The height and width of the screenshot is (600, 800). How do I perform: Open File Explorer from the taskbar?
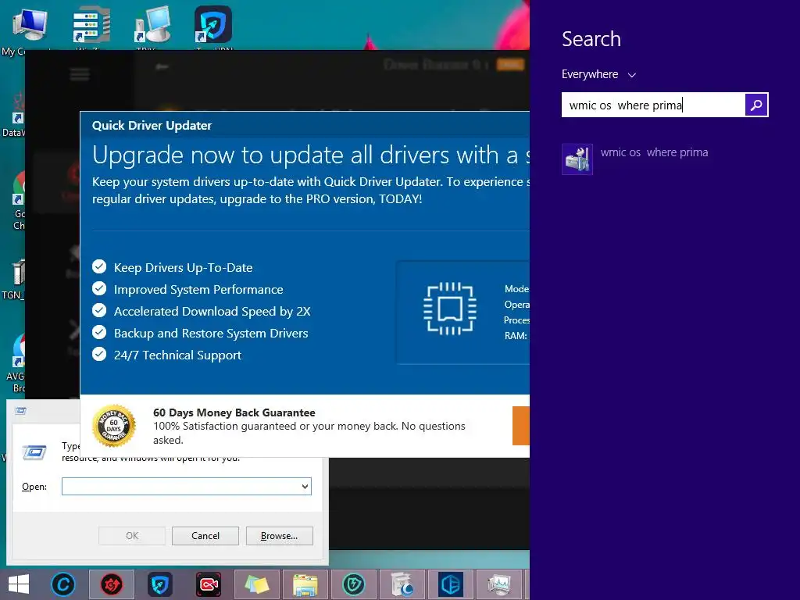305,584
